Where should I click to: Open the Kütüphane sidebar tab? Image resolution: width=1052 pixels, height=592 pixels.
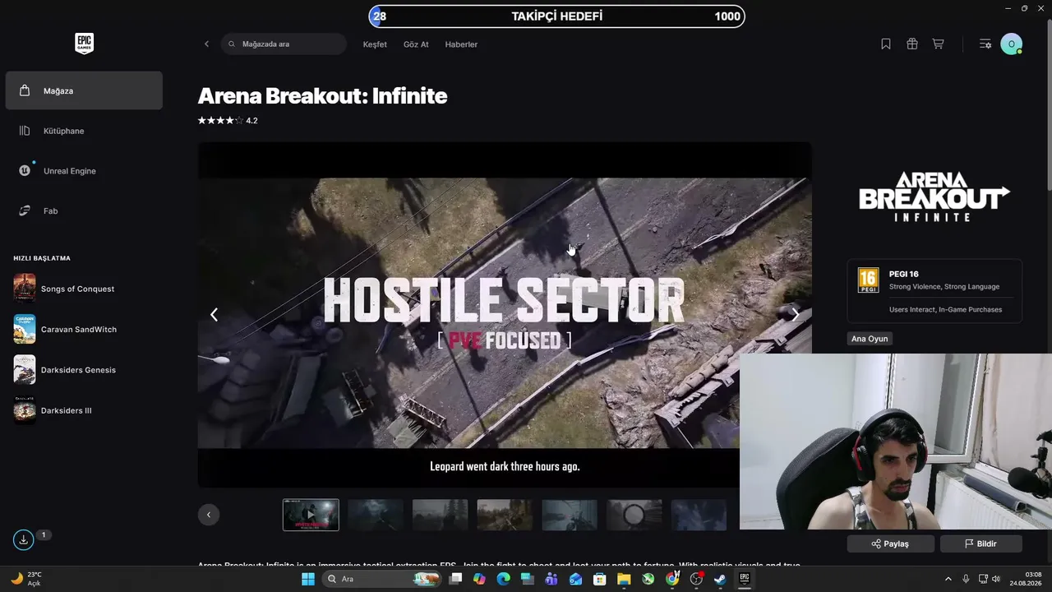84,131
